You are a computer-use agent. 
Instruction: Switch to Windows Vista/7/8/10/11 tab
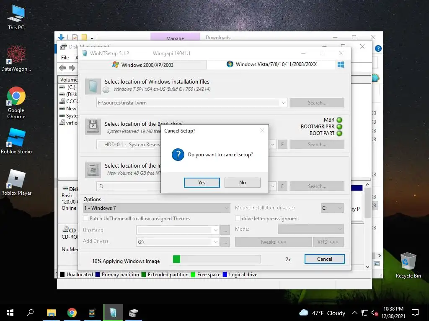pyautogui.click(x=271, y=64)
